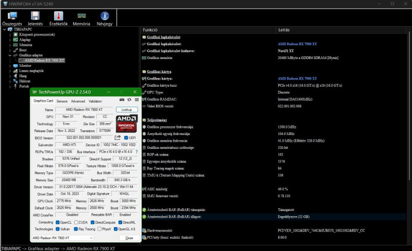Viewport: 412px width, 251px height.
Task: Expand the Hálózat node arrow
Action: tap(10, 81)
